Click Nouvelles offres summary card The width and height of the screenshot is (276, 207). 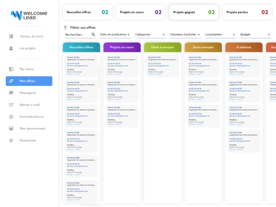point(87,12)
